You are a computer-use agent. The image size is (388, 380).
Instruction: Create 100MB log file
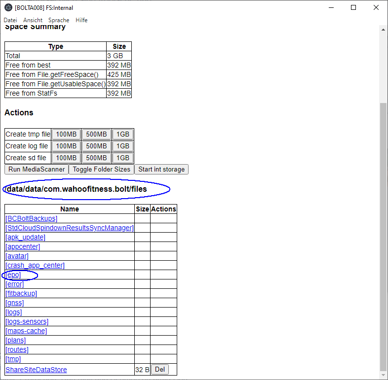pos(66,146)
